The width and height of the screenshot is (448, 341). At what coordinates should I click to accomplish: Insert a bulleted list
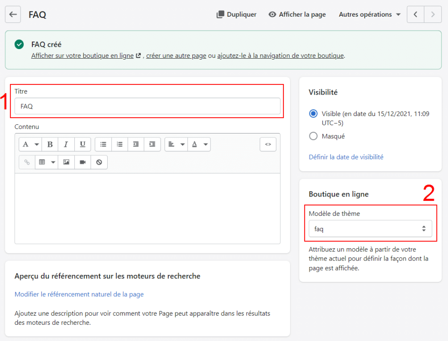(103, 144)
